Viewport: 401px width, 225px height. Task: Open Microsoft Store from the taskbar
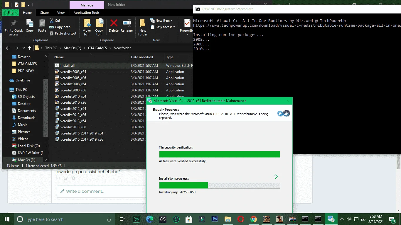point(189,219)
